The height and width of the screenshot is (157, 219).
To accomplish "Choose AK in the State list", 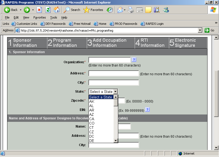I will [x=101, y=101].
